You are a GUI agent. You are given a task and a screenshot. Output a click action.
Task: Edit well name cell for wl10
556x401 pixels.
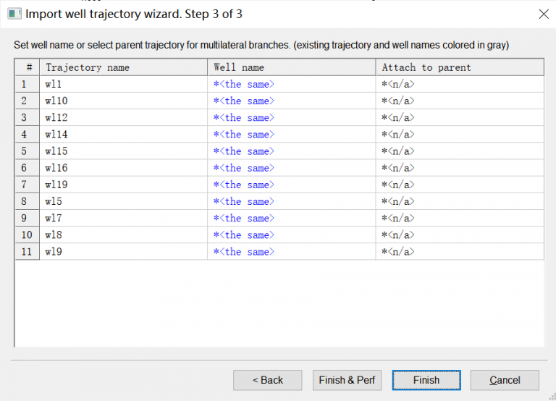click(291, 101)
